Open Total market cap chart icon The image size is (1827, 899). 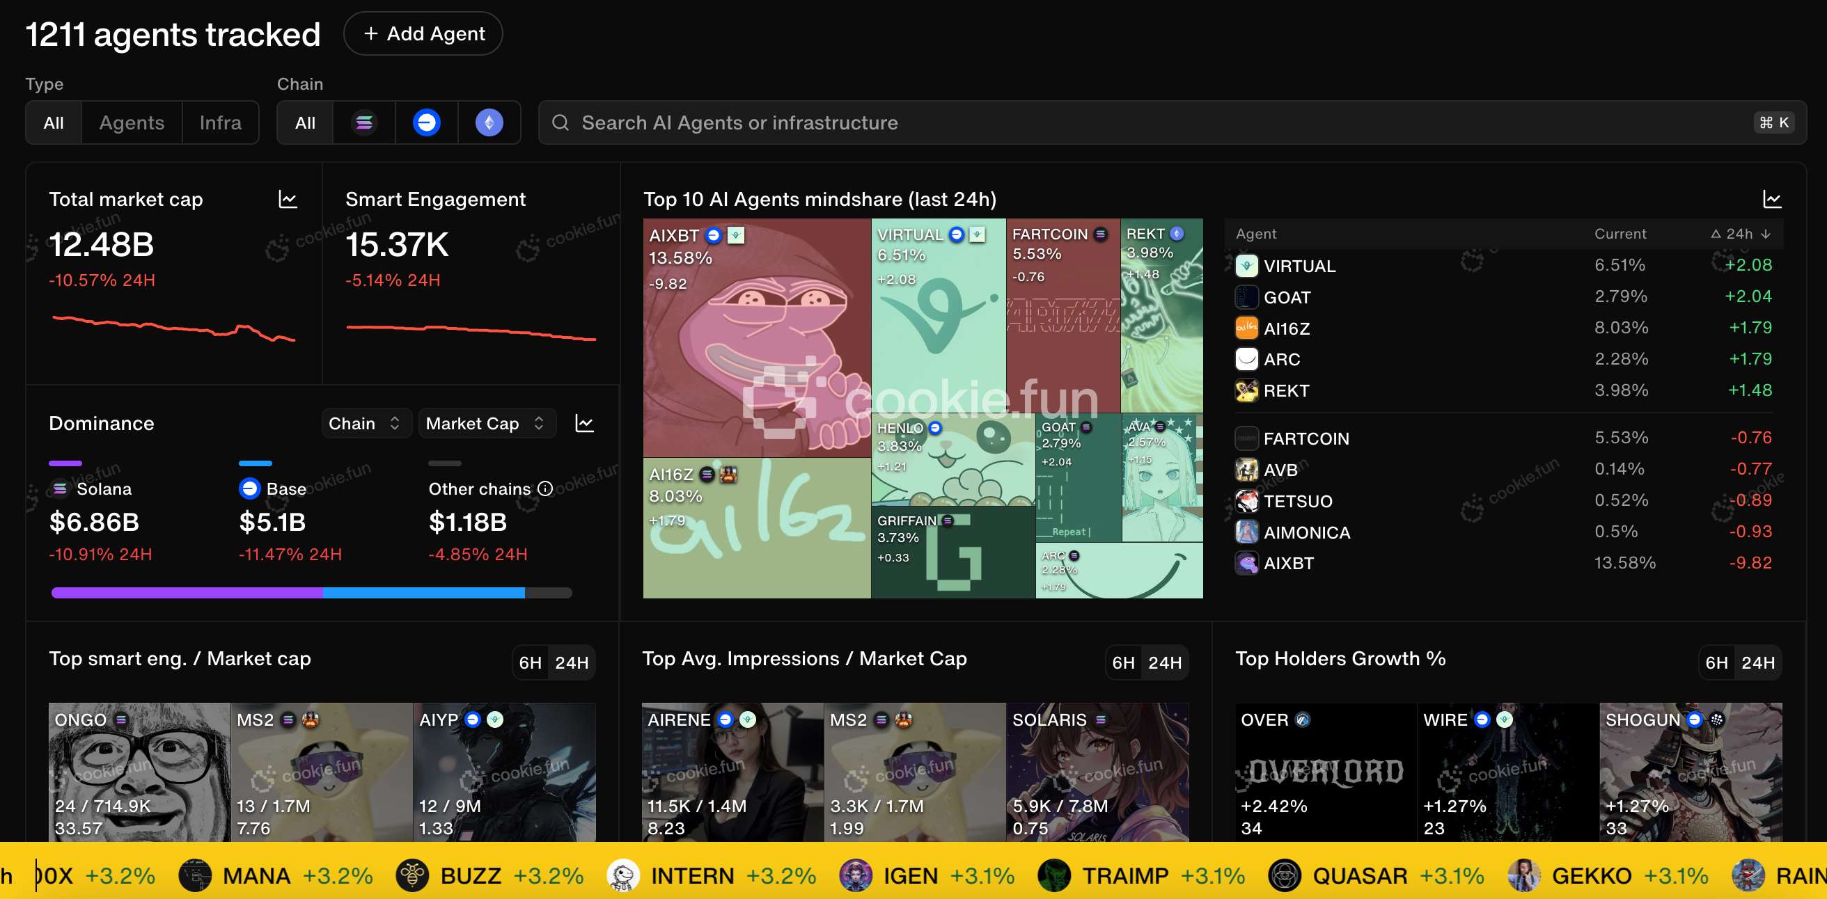[288, 199]
